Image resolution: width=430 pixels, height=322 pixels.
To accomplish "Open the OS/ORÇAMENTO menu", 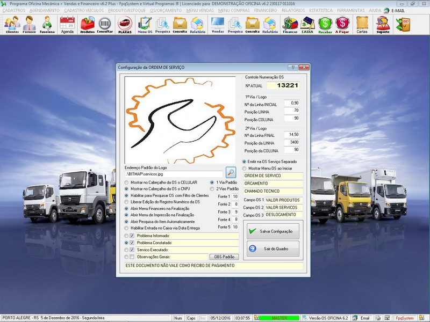I will pos(166,10).
